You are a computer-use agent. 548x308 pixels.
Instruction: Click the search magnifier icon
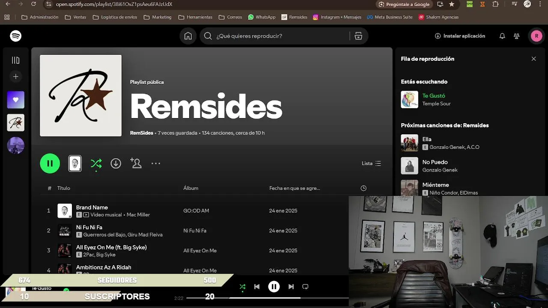pyautogui.click(x=208, y=36)
